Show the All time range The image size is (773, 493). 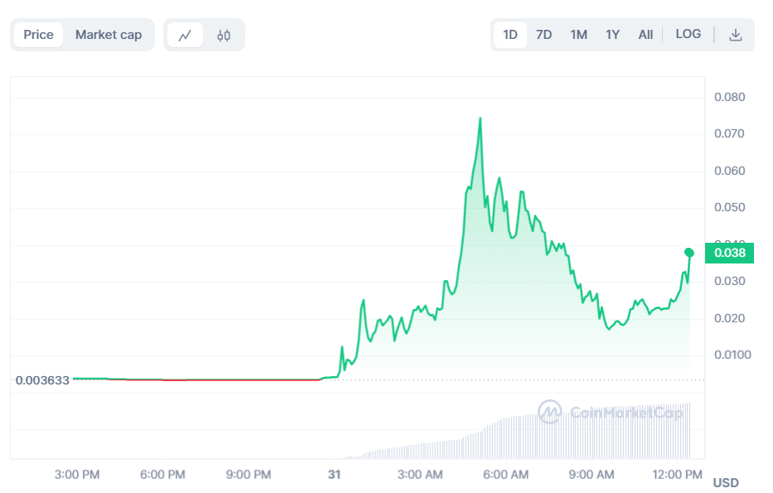click(x=645, y=35)
